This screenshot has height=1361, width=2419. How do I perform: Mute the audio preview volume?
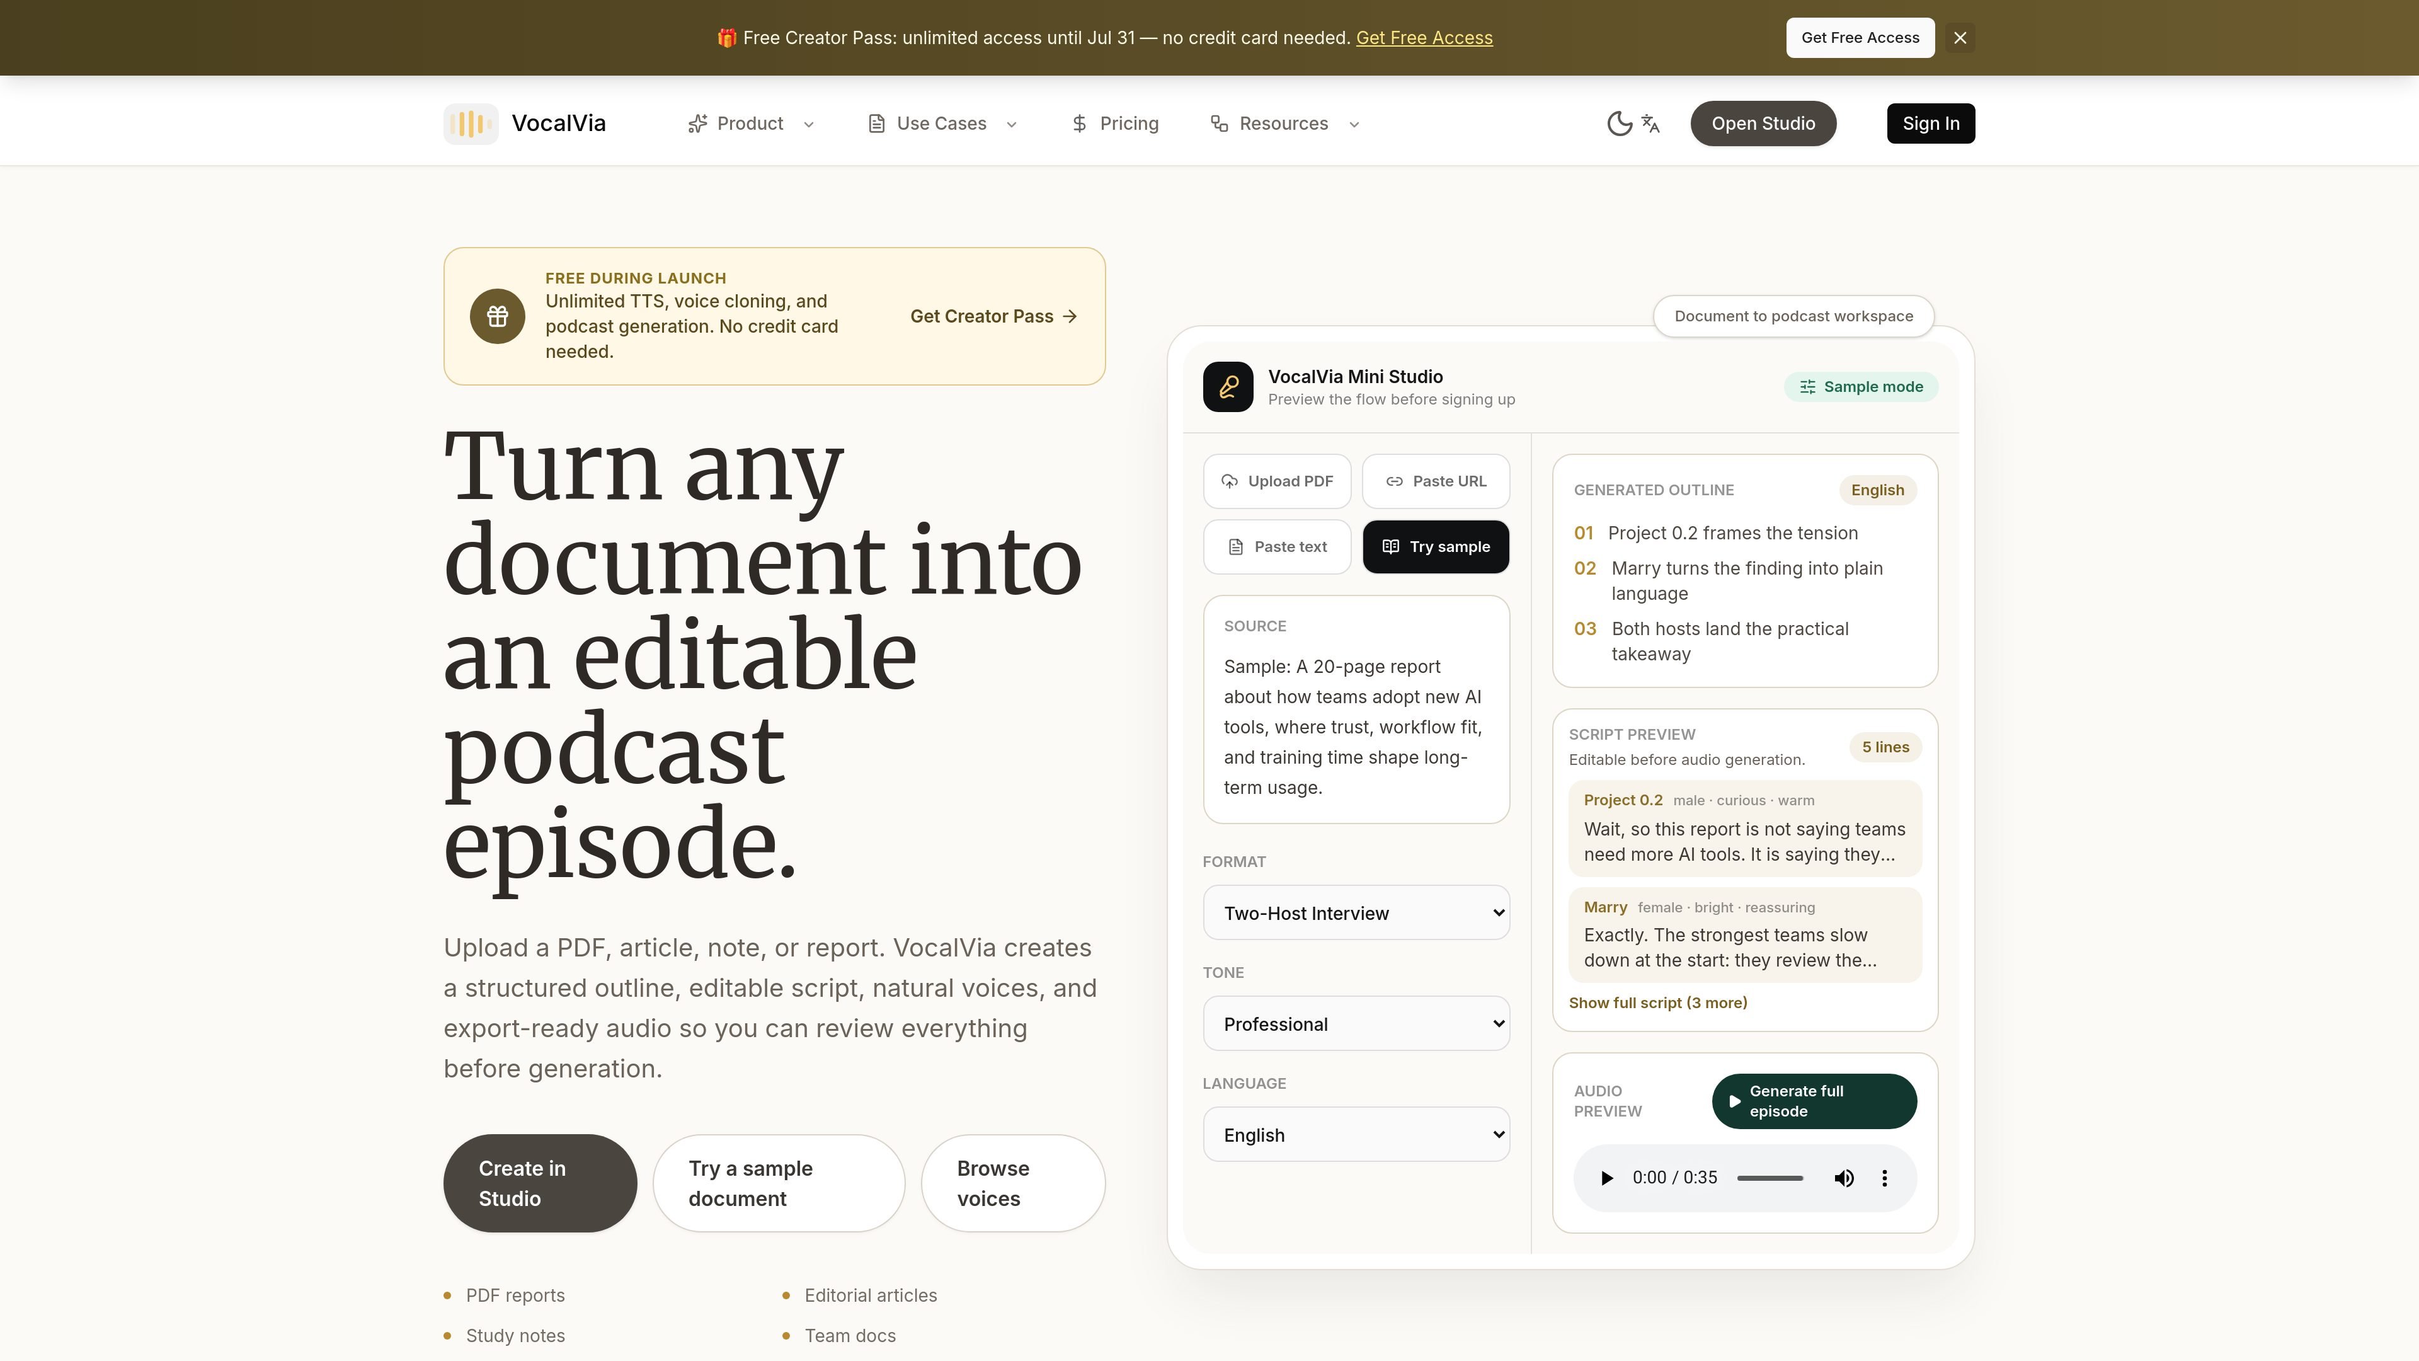(x=1843, y=1178)
